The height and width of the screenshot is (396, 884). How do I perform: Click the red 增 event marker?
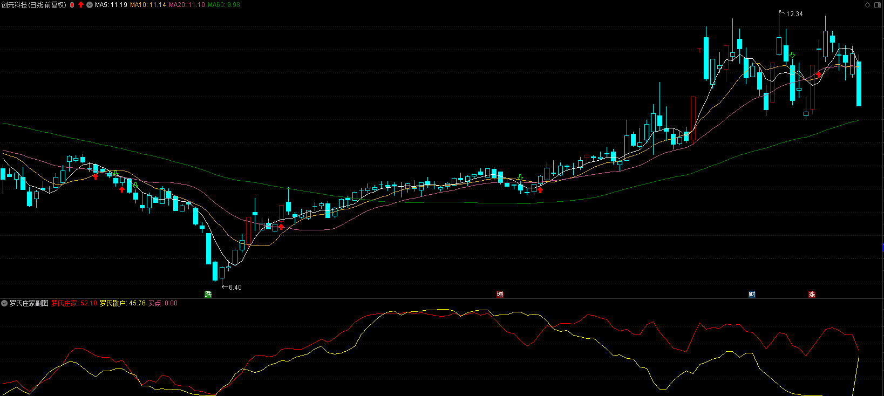500,294
